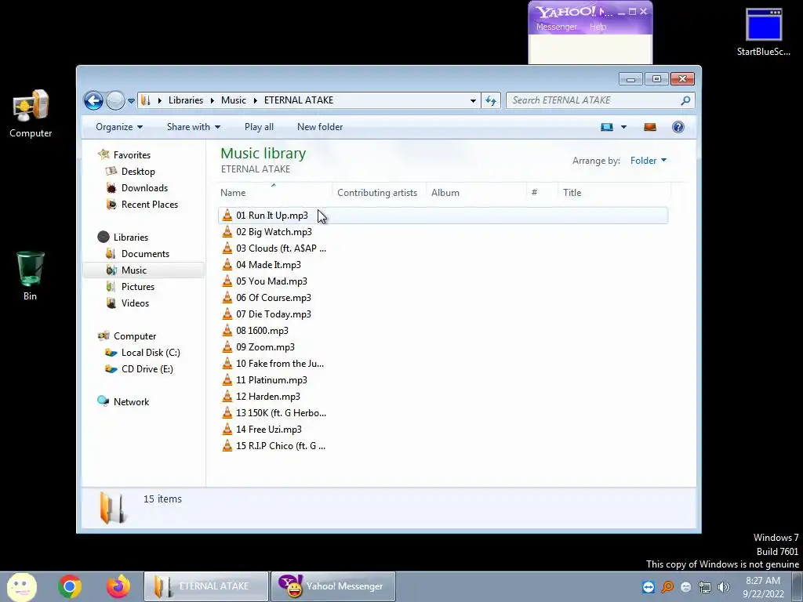
Task: Expand the arrow after Libraries breadcrumb
Action: (x=212, y=100)
